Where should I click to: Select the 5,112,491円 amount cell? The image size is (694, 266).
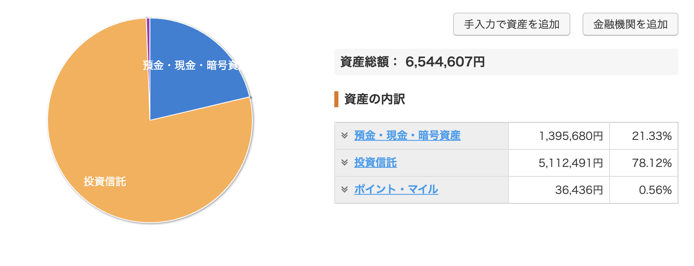tap(559, 163)
